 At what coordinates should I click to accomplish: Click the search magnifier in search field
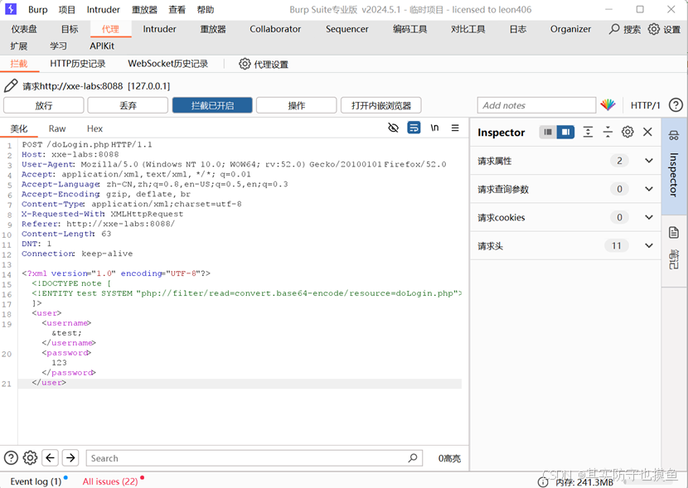[413, 458]
